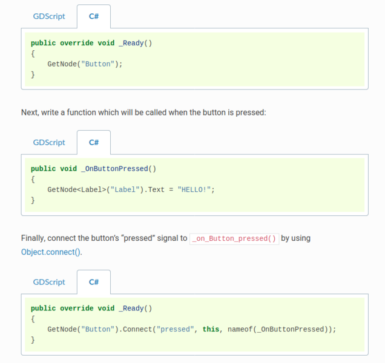This screenshot has height=363, width=385.
Task: Select C# tab above the Connect code
Action: tap(94, 282)
